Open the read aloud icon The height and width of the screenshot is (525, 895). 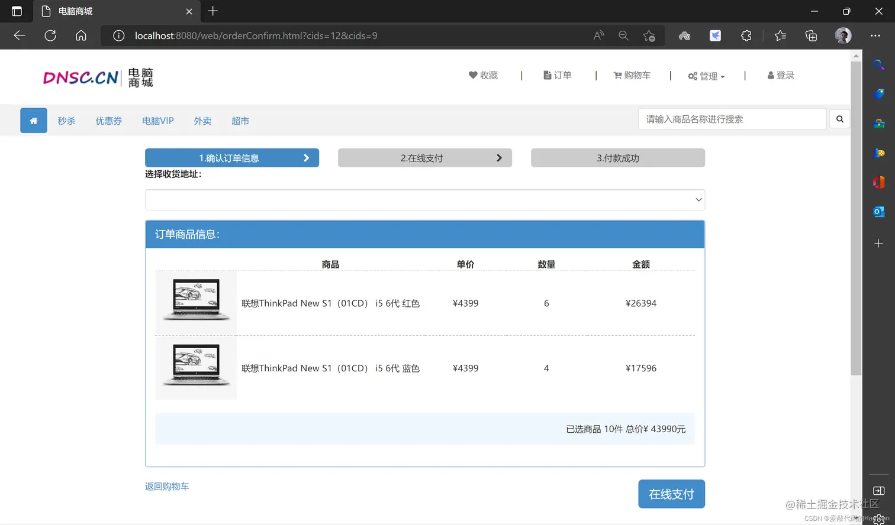pos(598,35)
